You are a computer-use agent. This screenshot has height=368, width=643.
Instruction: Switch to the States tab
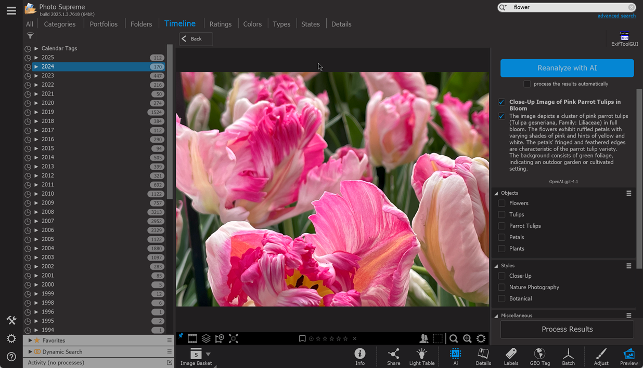pyautogui.click(x=311, y=24)
